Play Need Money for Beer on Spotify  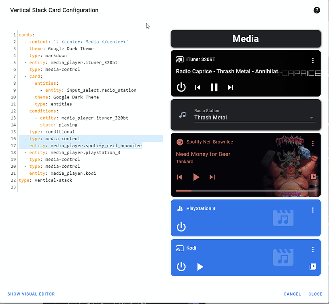tap(196, 177)
